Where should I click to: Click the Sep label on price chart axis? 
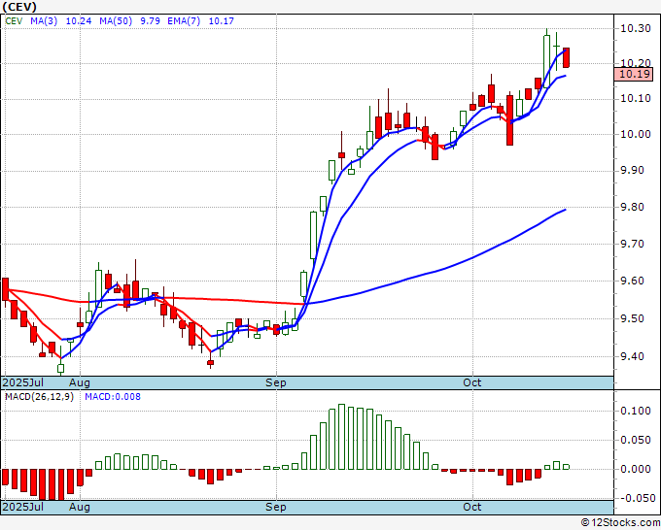coord(276,382)
